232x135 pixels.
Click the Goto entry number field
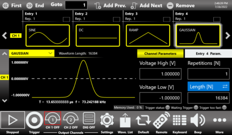(76, 5)
